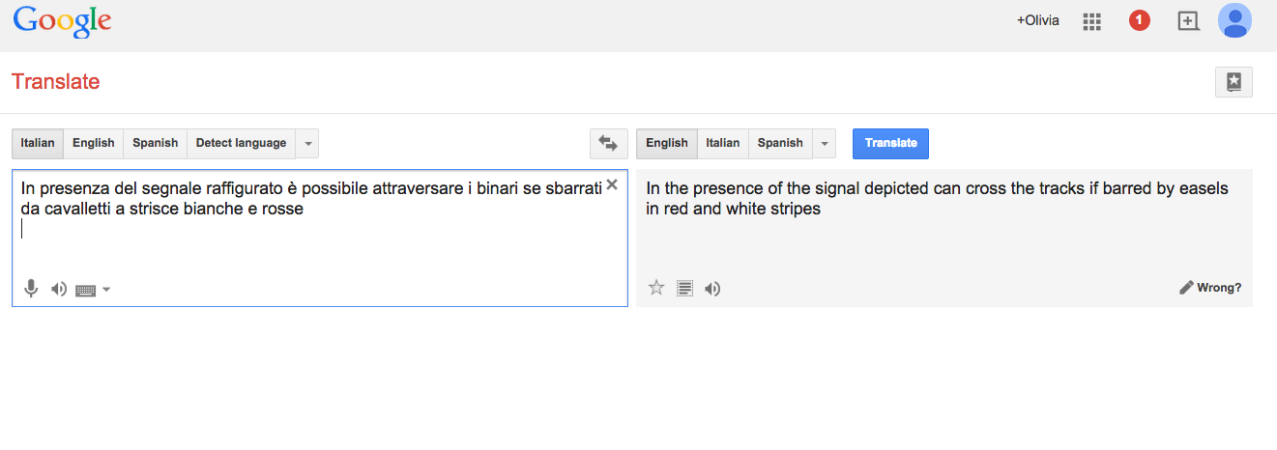Expand source language dropdown arrow
The height and width of the screenshot is (450, 1277).
click(x=307, y=144)
